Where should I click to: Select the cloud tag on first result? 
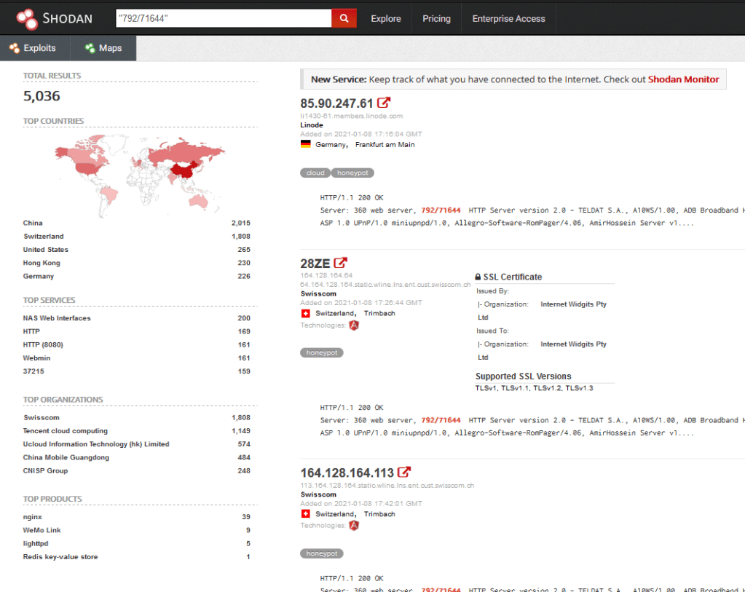(315, 173)
